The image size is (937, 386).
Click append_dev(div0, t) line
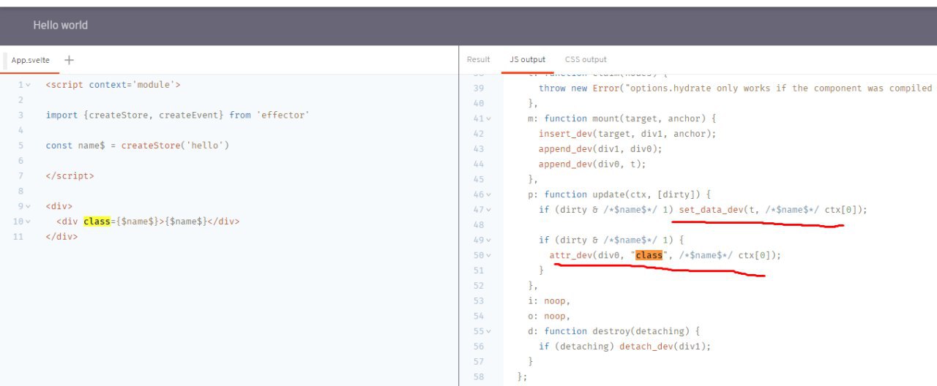click(x=592, y=164)
